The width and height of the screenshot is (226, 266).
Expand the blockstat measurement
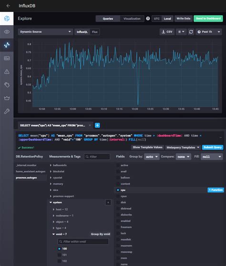click(x=59, y=172)
